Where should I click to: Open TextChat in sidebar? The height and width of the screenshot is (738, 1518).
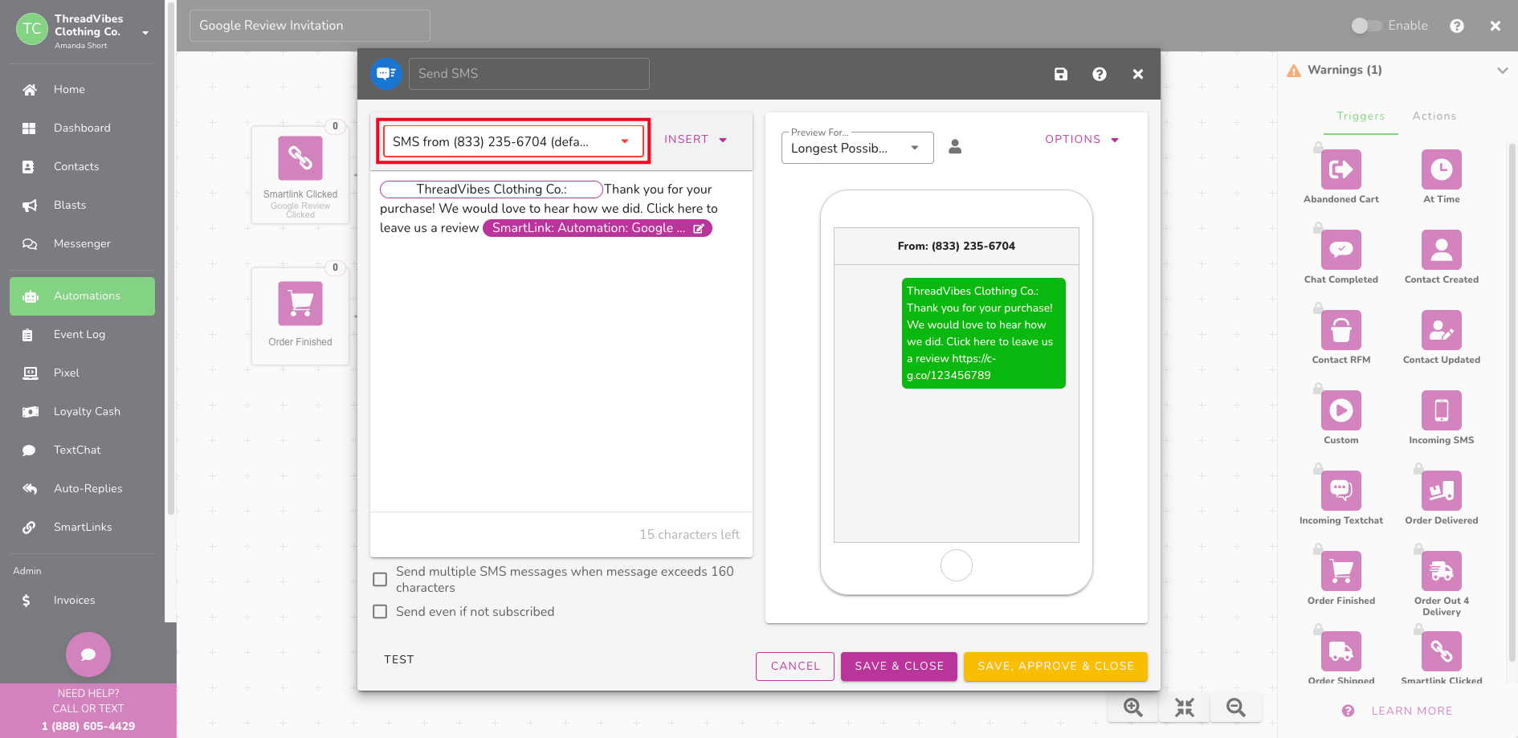coord(82,450)
